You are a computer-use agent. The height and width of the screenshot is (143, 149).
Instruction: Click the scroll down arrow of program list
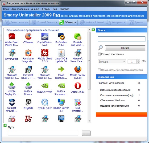(x=89, y=121)
